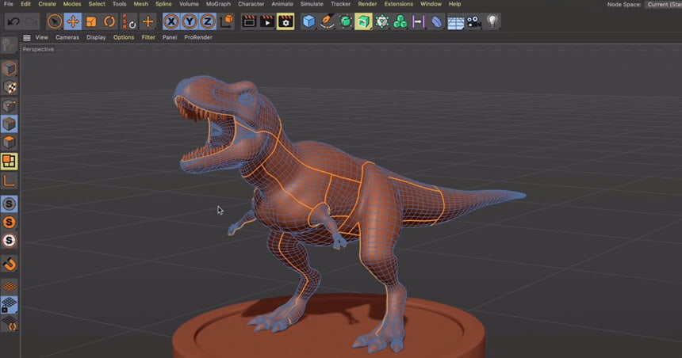Open the Node Space dropdown

click(x=665, y=4)
